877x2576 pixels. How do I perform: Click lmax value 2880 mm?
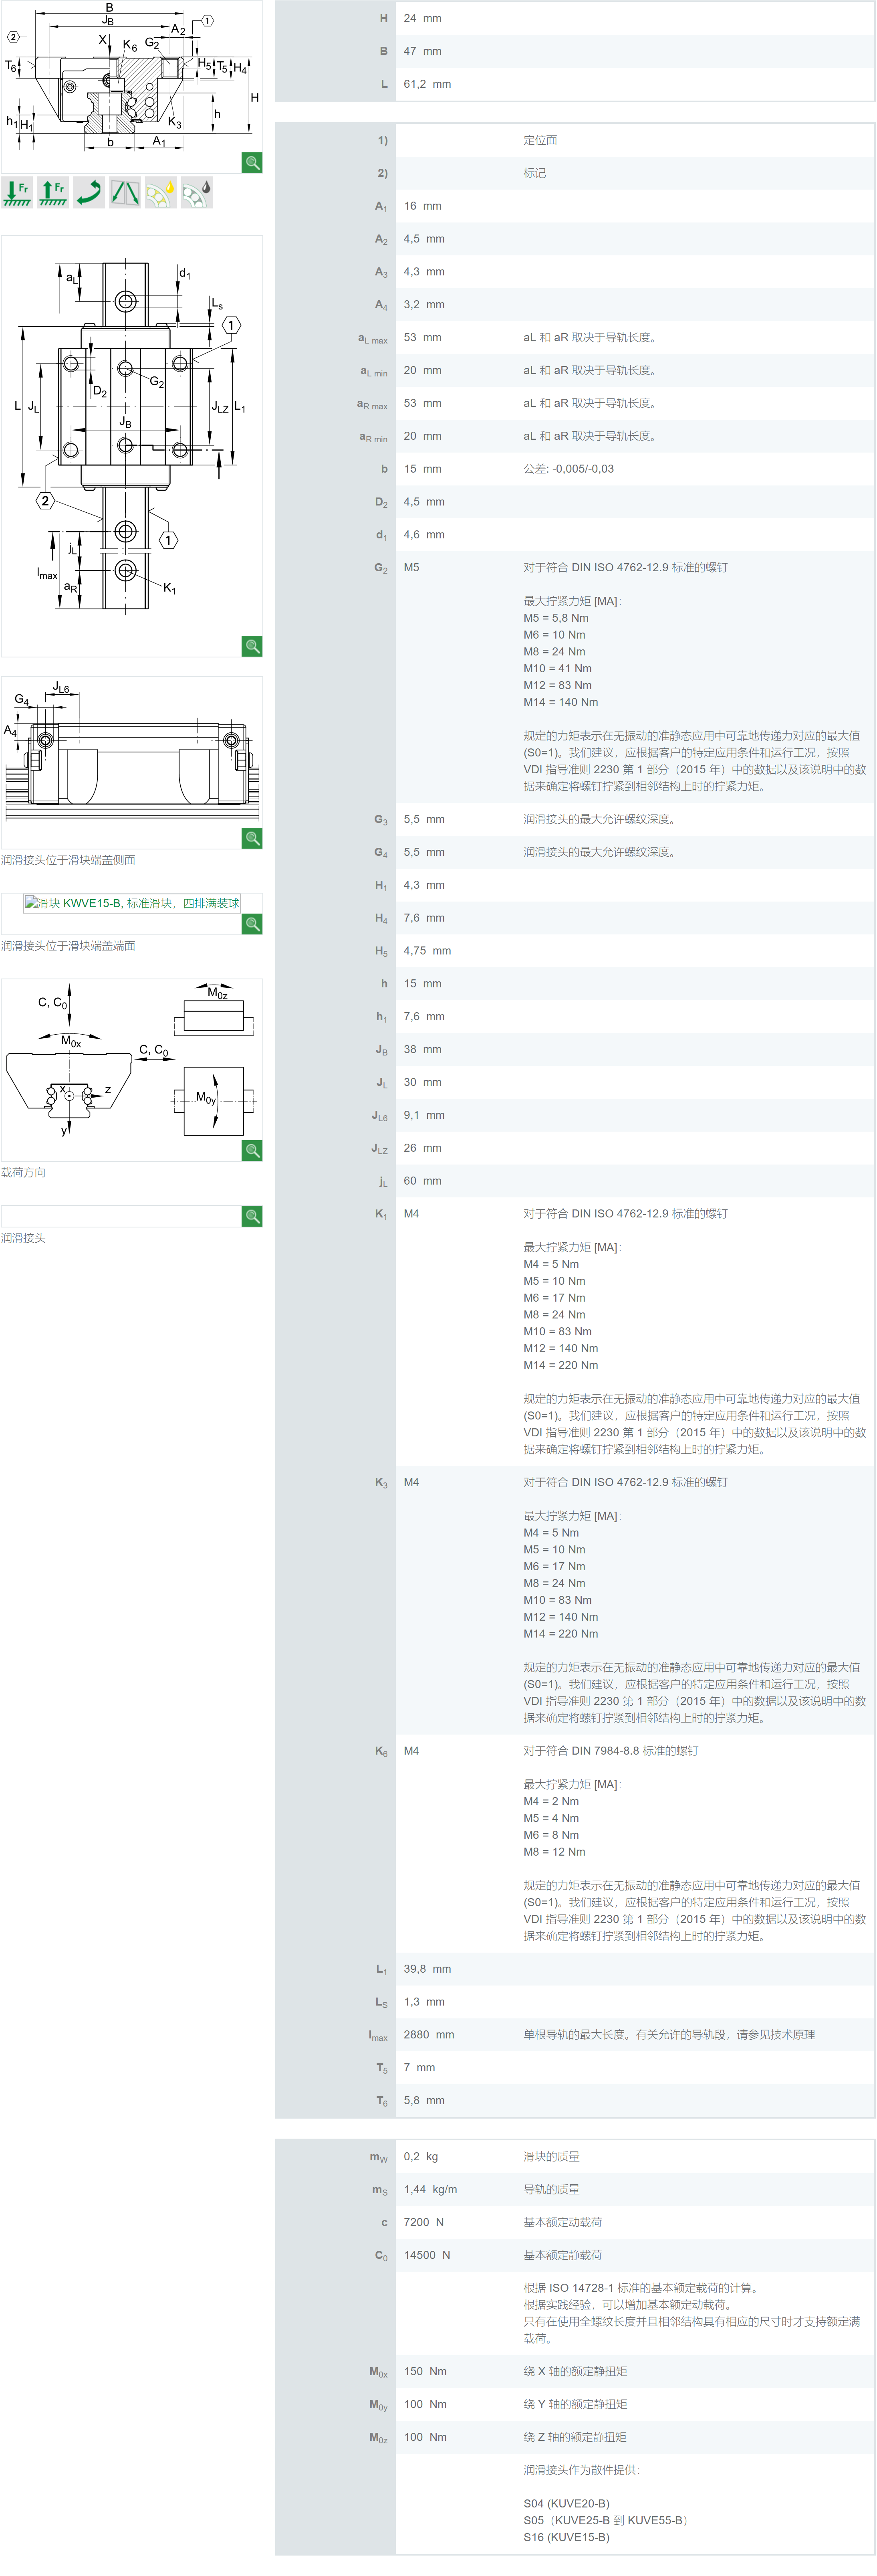coord(429,2035)
